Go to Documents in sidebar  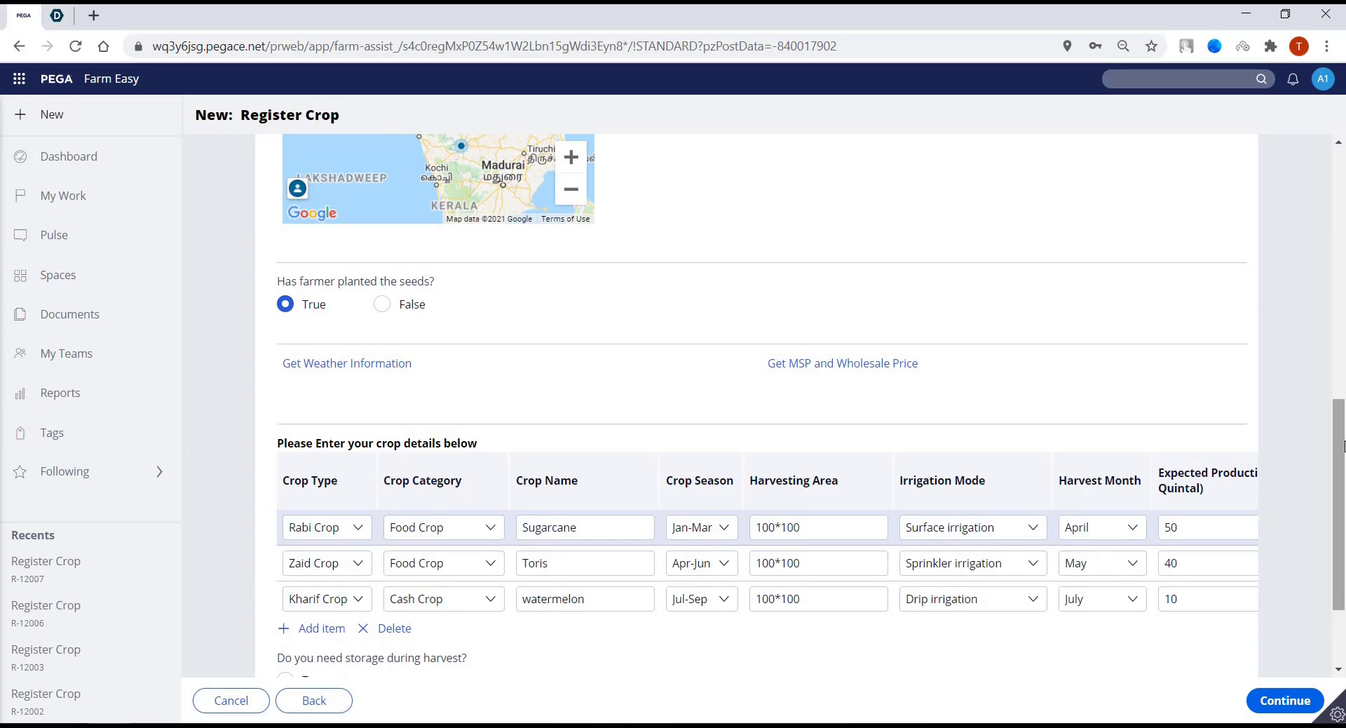(x=69, y=314)
